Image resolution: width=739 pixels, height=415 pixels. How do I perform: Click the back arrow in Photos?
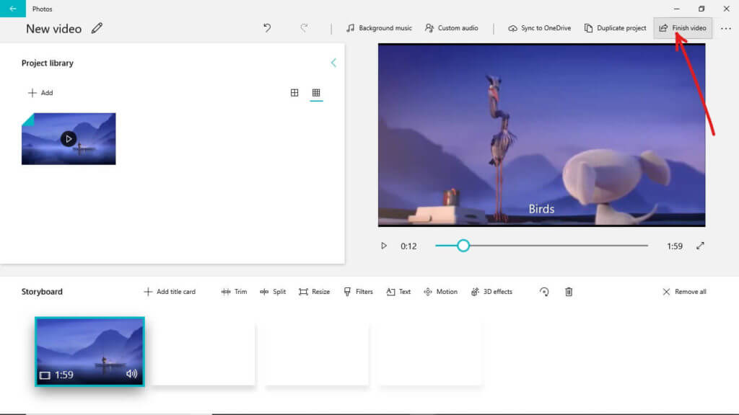pos(13,9)
